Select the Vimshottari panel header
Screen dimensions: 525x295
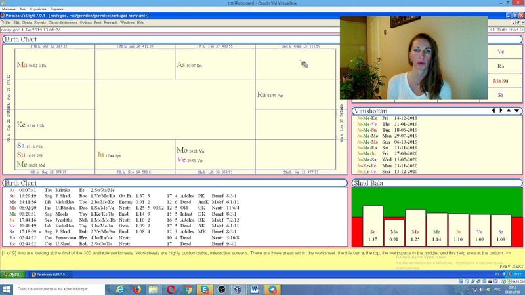[x=437, y=111]
